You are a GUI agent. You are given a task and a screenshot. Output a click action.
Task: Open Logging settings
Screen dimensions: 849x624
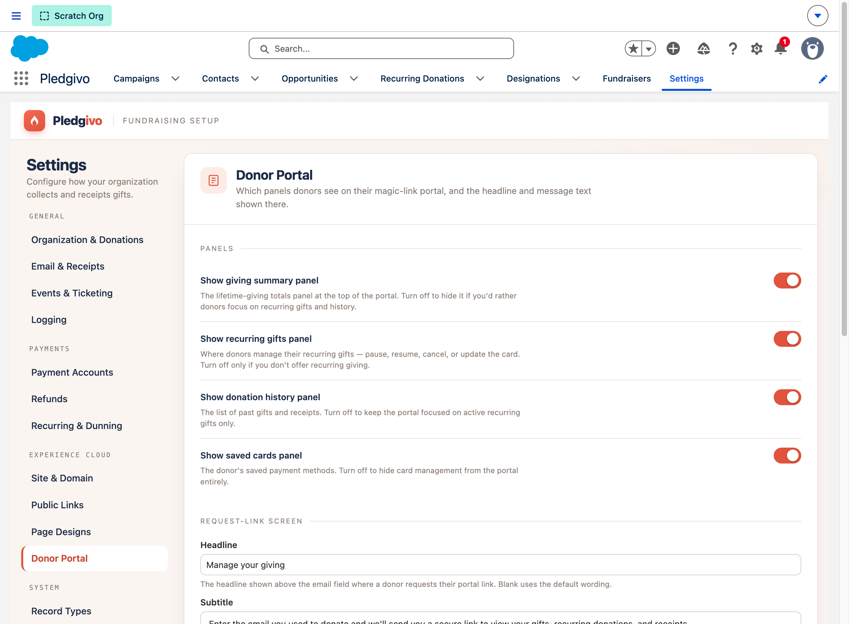click(x=95, y=320)
